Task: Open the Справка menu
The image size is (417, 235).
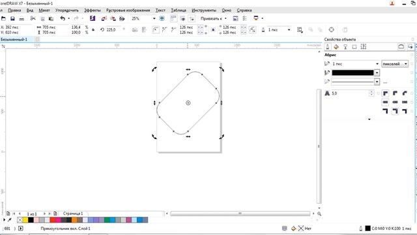Action: (244, 10)
